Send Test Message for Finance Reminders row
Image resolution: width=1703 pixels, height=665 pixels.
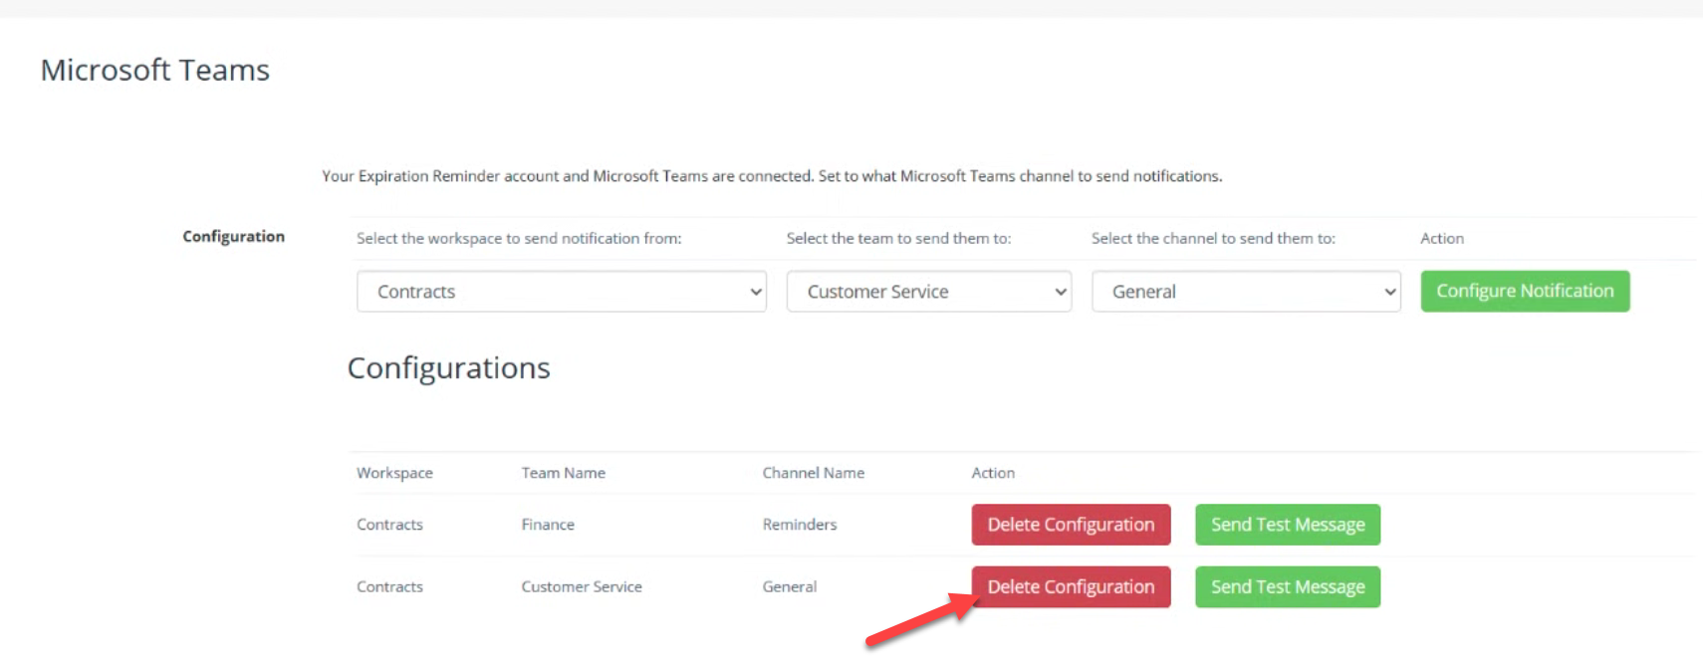1288,525
